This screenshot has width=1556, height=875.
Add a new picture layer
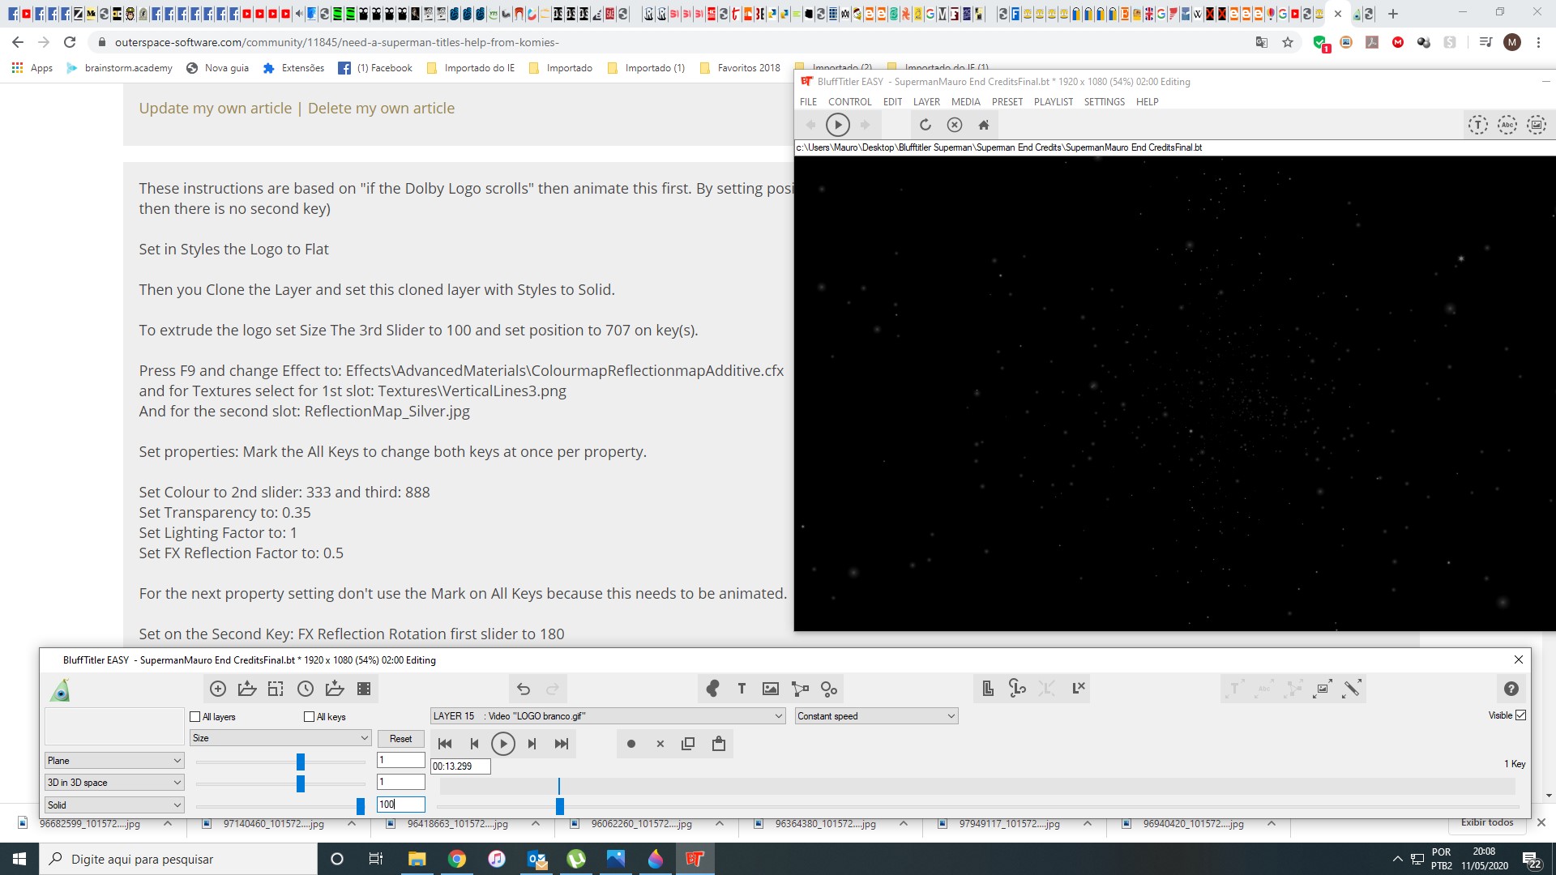pyautogui.click(x=771, y=689)
